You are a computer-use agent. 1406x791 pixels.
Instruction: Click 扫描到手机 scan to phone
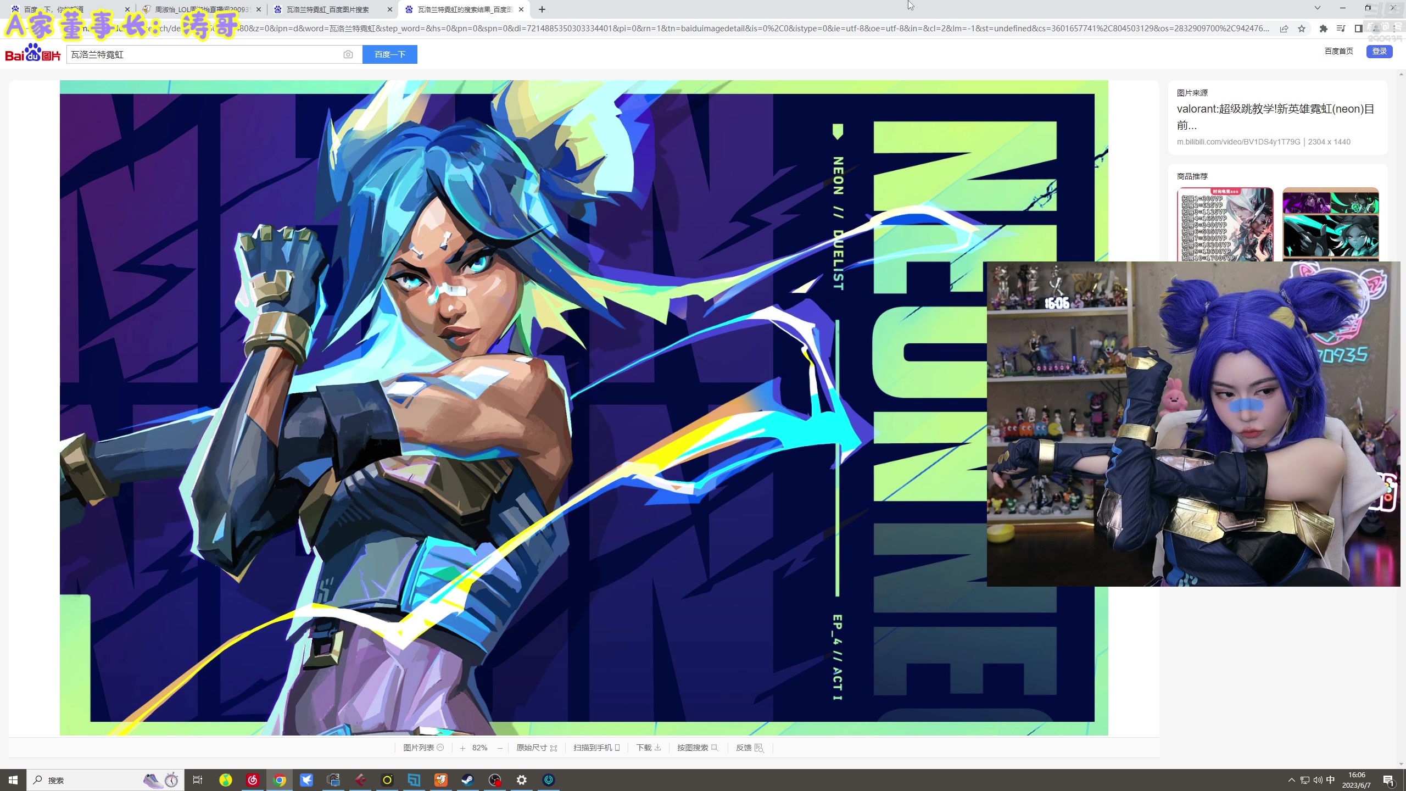pos(596,748)
